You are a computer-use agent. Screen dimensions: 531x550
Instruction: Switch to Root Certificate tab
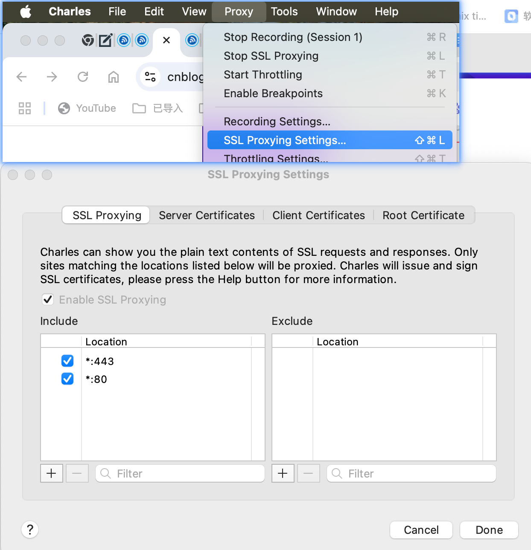423,215
